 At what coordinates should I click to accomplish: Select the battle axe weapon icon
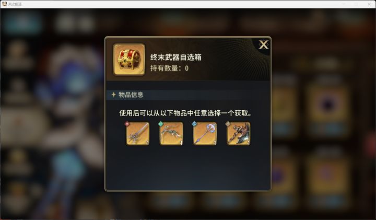pyautogui.click(x=238, y=134)
